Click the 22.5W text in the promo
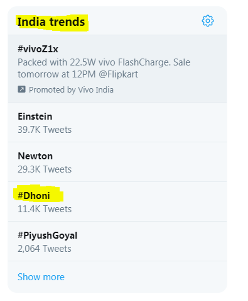This screenshot has height=301, width=248. (x=83, y=62)
